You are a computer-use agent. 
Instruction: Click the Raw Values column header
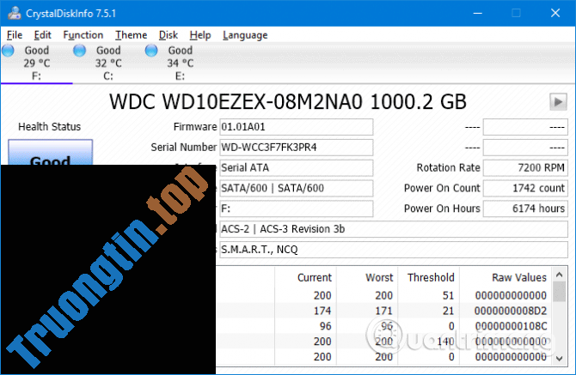tap(519, 278)
